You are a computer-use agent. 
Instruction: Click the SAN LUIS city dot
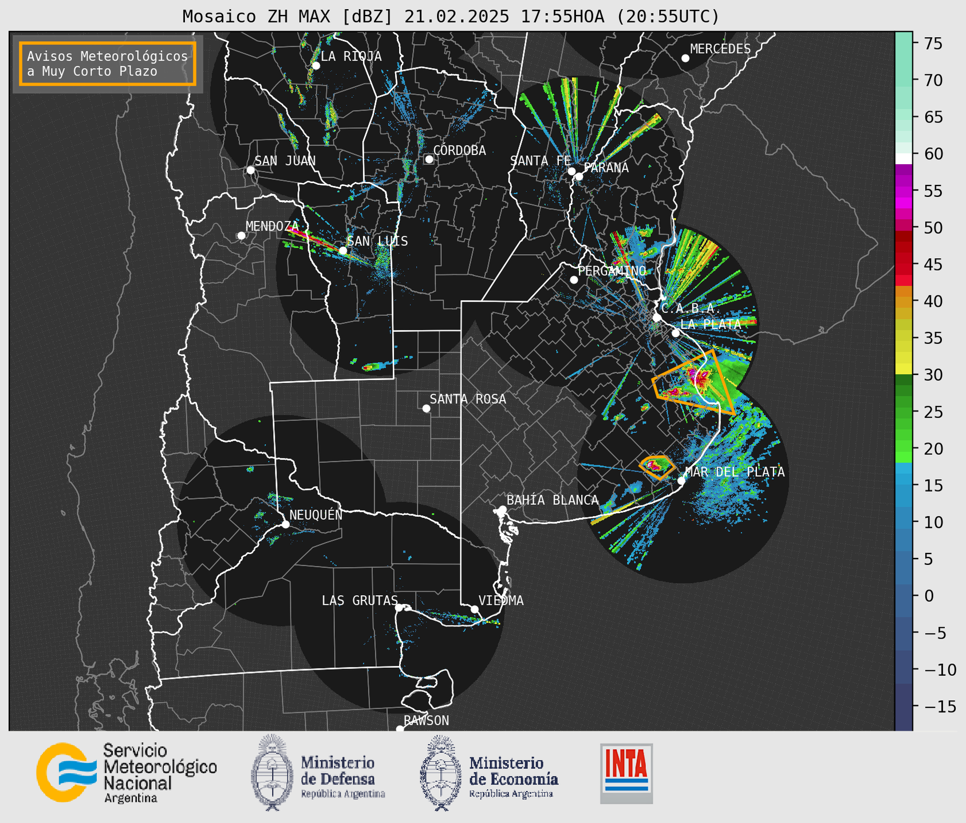pyautogui.click(x=342, y=251)
